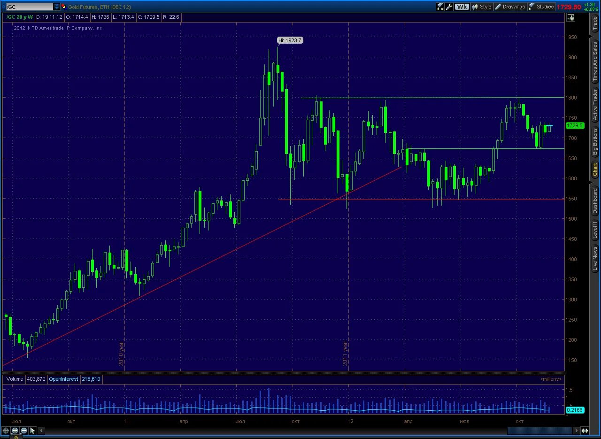The height and width of the screenshot is (439, 601).
Task: Open the chart Style menu
Action: (482, 7)
